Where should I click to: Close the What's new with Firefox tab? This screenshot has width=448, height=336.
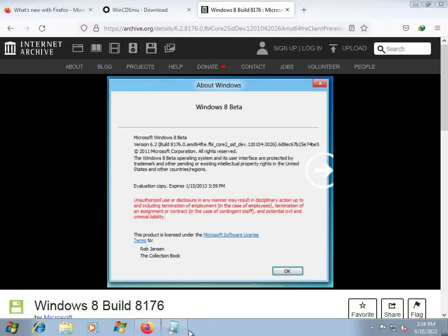pyautogui.click(x=90, y=10)
